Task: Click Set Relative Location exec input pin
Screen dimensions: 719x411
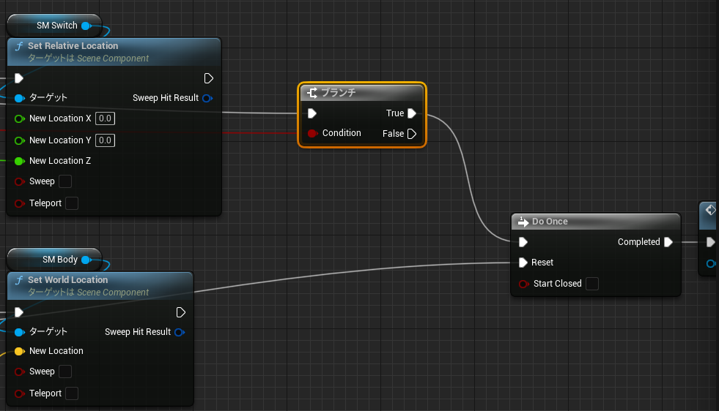Action: pyautogui.click(x=19, y=78)
